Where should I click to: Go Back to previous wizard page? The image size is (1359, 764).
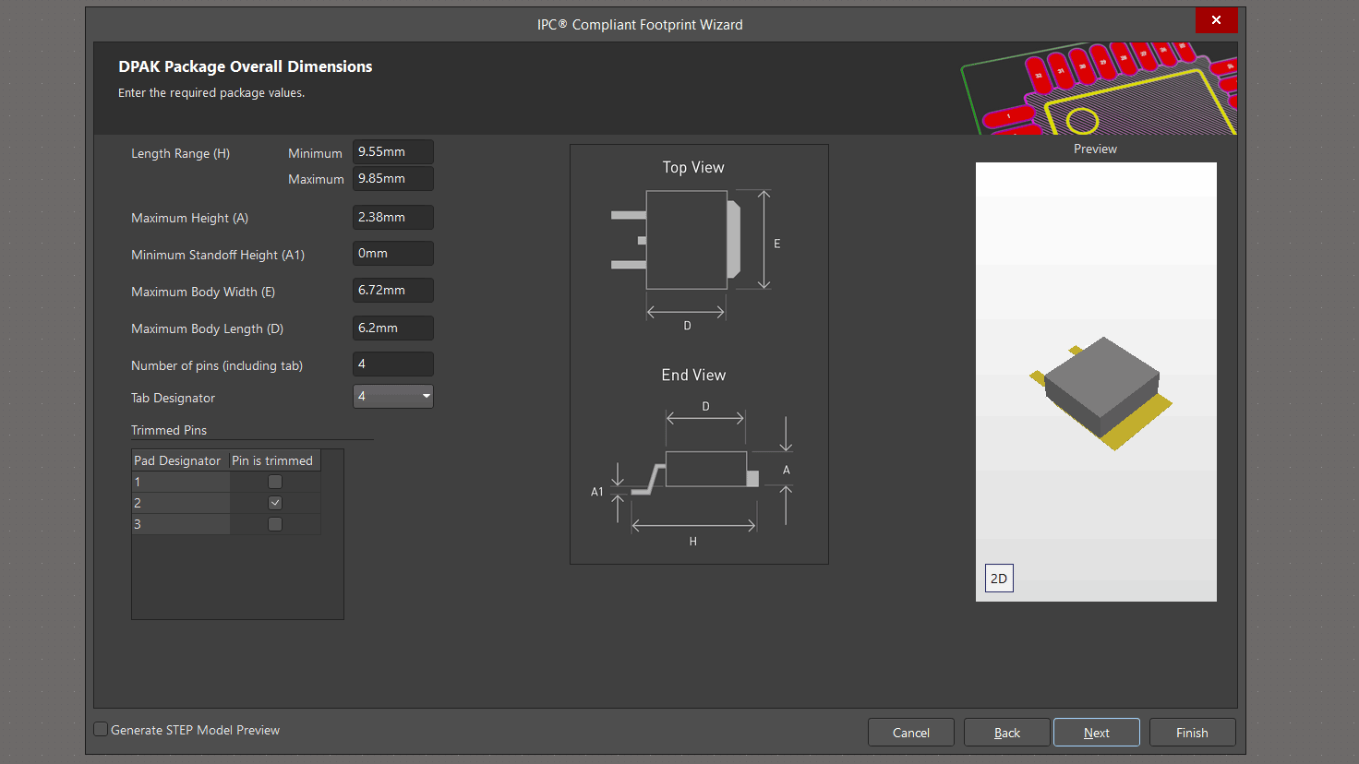(x=1006, y=733)
